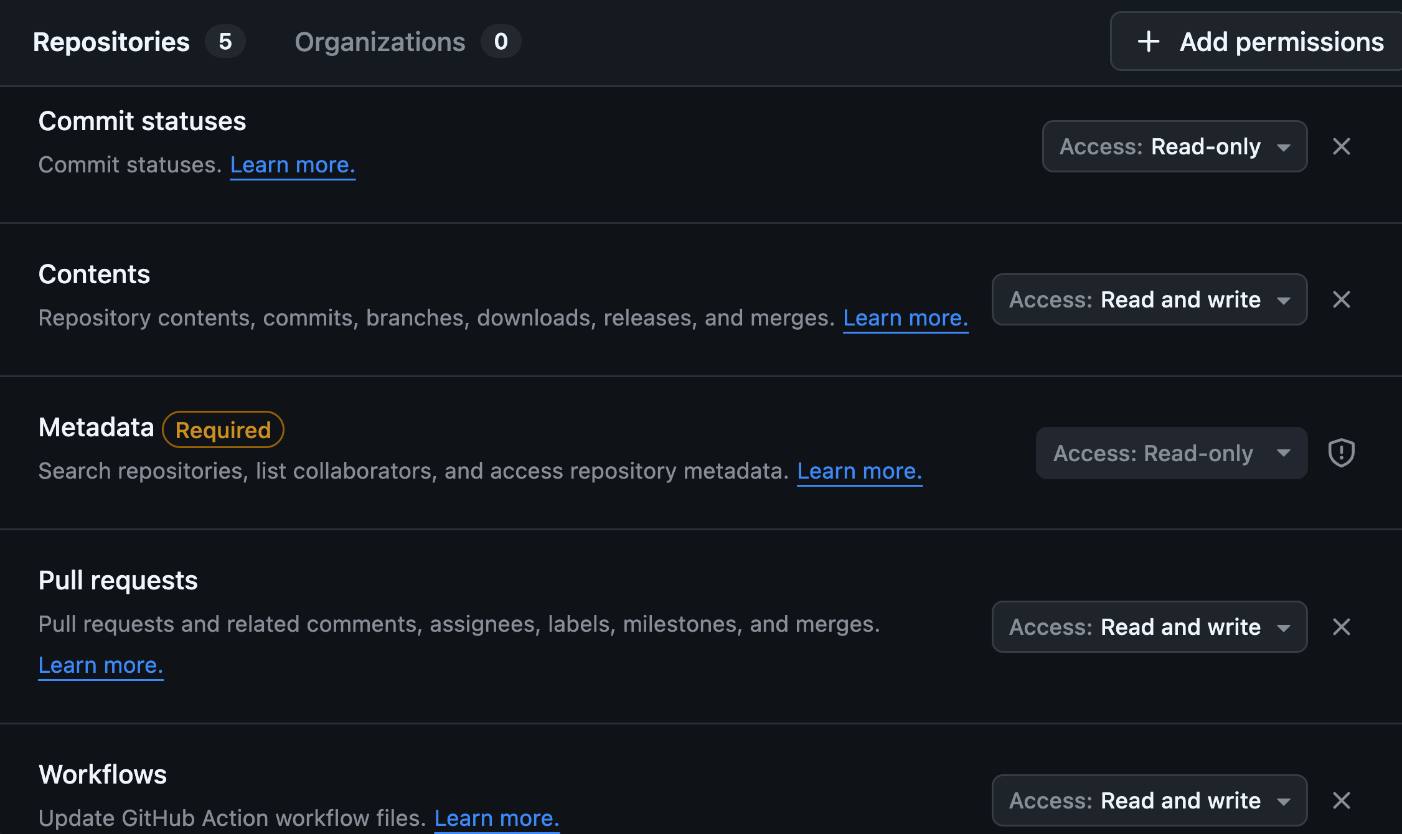Open Contents access level dropdown
This screenshot has height=834, width=1402.
[1149, 299]
